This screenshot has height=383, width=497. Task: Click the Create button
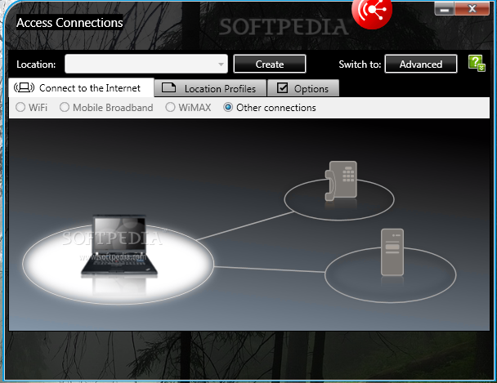coord(270,64)
